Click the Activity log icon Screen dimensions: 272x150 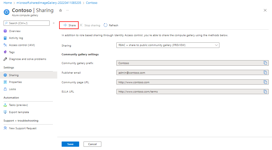(5, 38)
